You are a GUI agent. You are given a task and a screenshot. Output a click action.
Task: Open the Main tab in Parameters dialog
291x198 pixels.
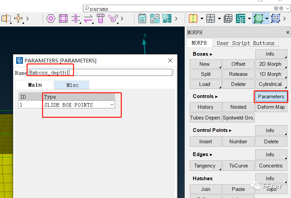[x=35, y=85]
